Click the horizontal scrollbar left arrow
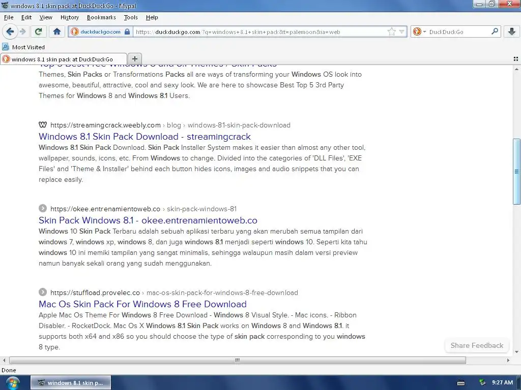 pyautogui.click(x=4, y=360)
